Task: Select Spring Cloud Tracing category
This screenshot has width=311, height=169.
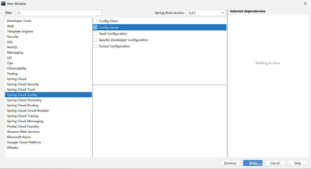Action: tap(48, 116)
